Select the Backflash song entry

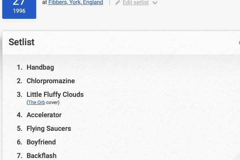42,156
